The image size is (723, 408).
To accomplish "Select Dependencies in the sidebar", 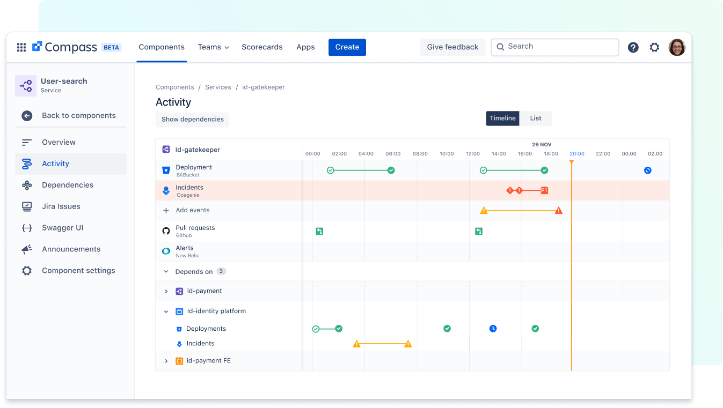I will tap(68, 184).
